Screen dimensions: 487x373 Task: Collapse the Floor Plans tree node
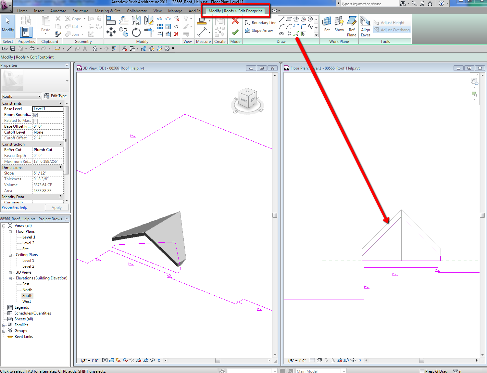coord(10,232)
